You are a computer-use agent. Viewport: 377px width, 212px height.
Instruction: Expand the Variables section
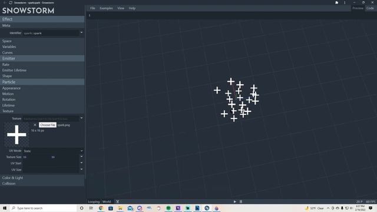pos(42,47)
